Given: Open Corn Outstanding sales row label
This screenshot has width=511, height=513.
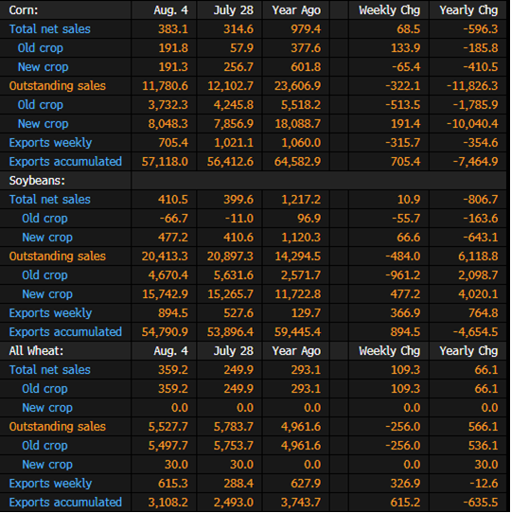Looking at the screenshot, I should (x=58, y=86).
